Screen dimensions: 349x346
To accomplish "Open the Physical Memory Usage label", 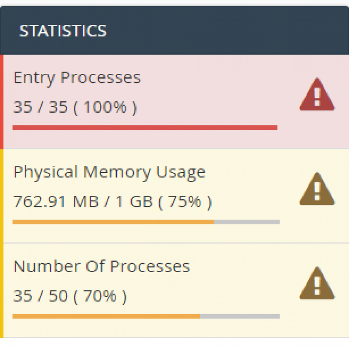I will (109, 172).
